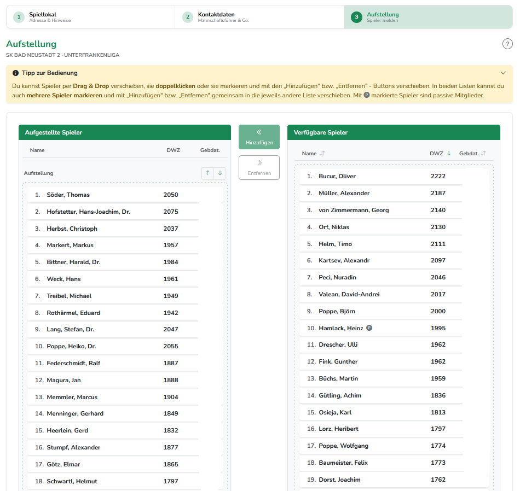Select Federschmidt, Ralf row
Viewport: 520px width, 491px height.
[x=125, y=363]
